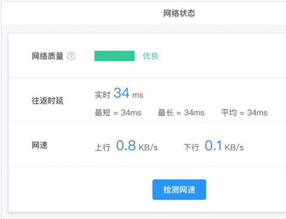
Task: Click the network quality help question-mark icon
Action: click(x=71, y=56)
